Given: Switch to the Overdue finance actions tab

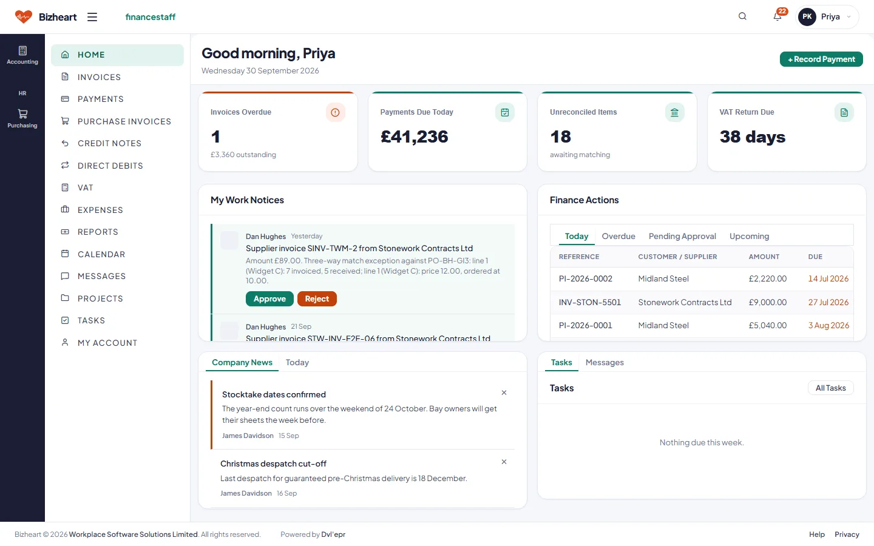Looking at the screenshot, I should coord(618,236).
